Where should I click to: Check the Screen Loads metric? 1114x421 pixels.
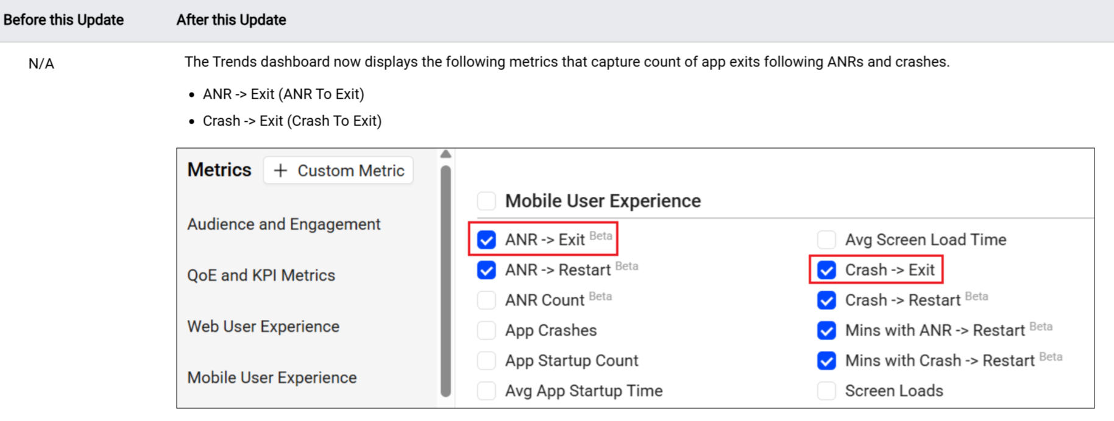point(826,391)
